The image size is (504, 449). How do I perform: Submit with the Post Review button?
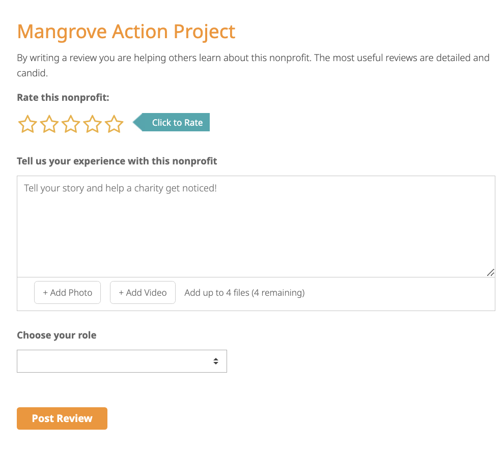(x=62, y=418)
